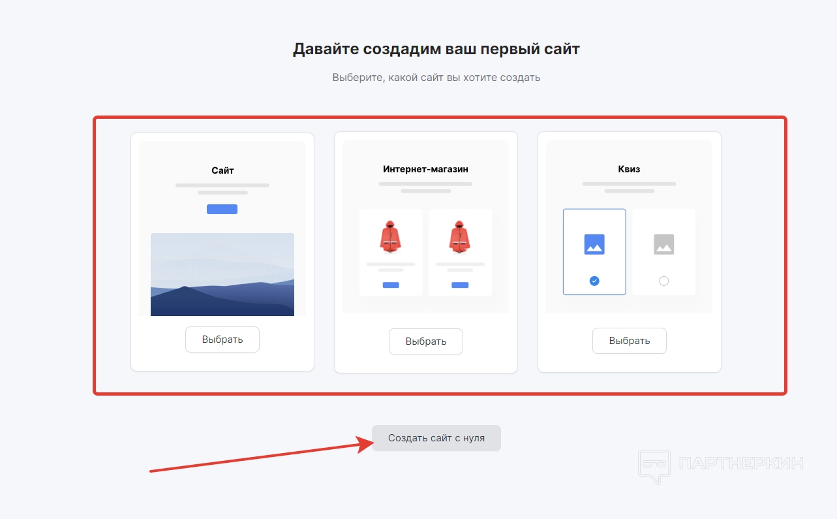The width and height of the screenshot is (837, 519).
Task: Click the right red jacket product image
Action: pos(460,236)
